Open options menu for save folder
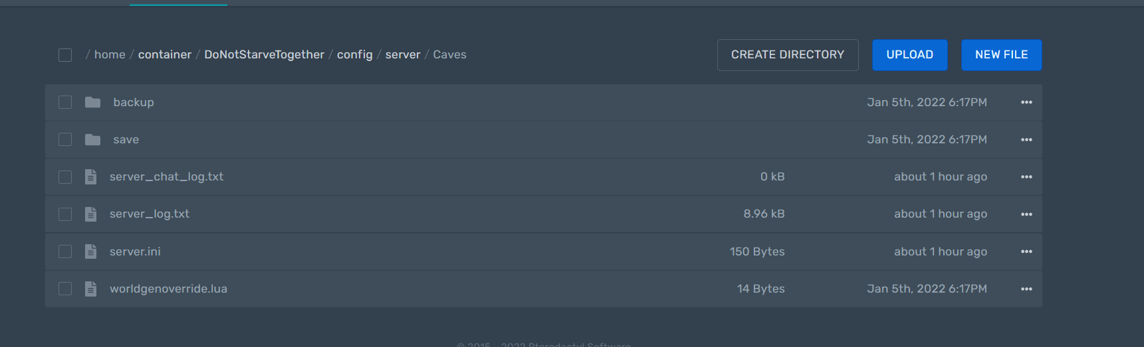Image resolution: width=1144 pixels, height=347 pixels. [1026, 139]
